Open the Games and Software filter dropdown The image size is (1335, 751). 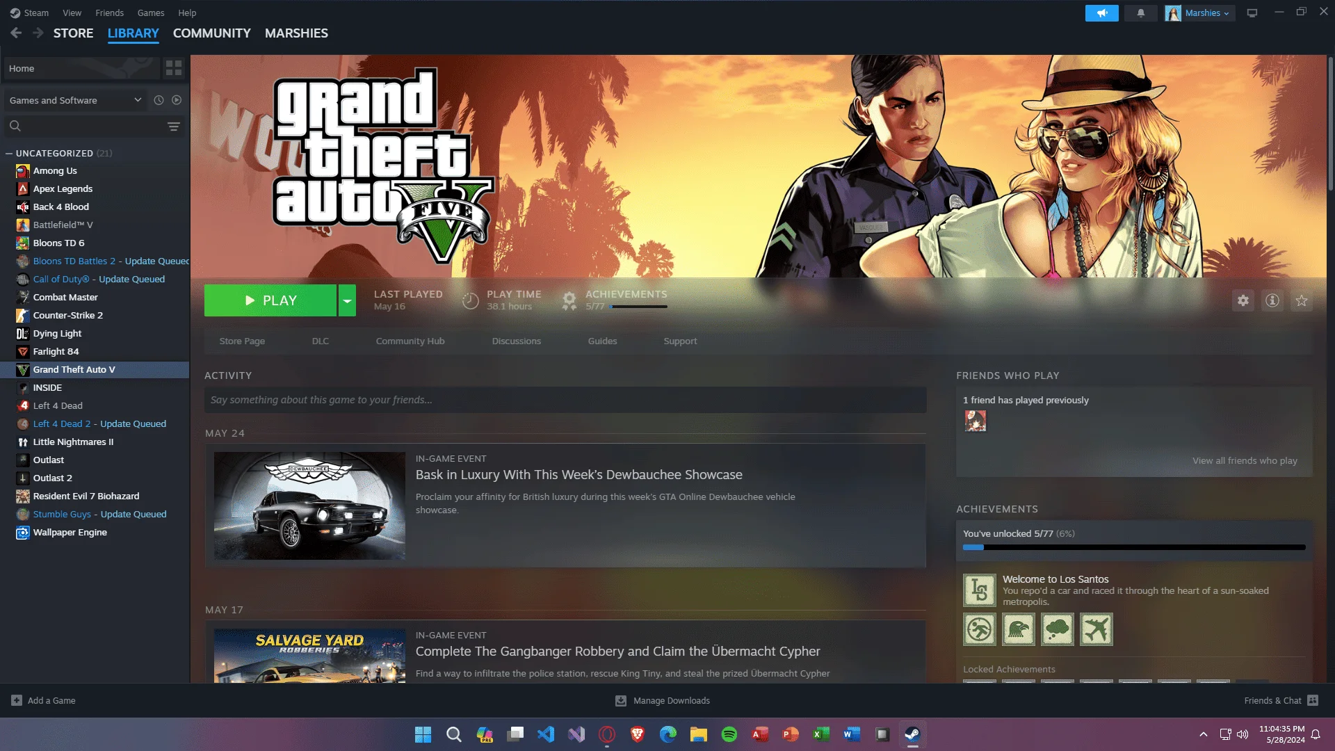tap(75, 100)
